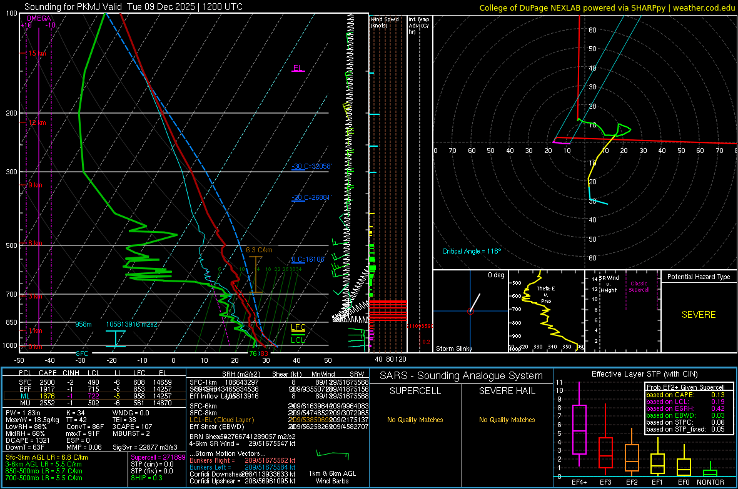
Task: Select the highlighted ML parcel row label
Action: pyautogui.click(x=25, y=396)
